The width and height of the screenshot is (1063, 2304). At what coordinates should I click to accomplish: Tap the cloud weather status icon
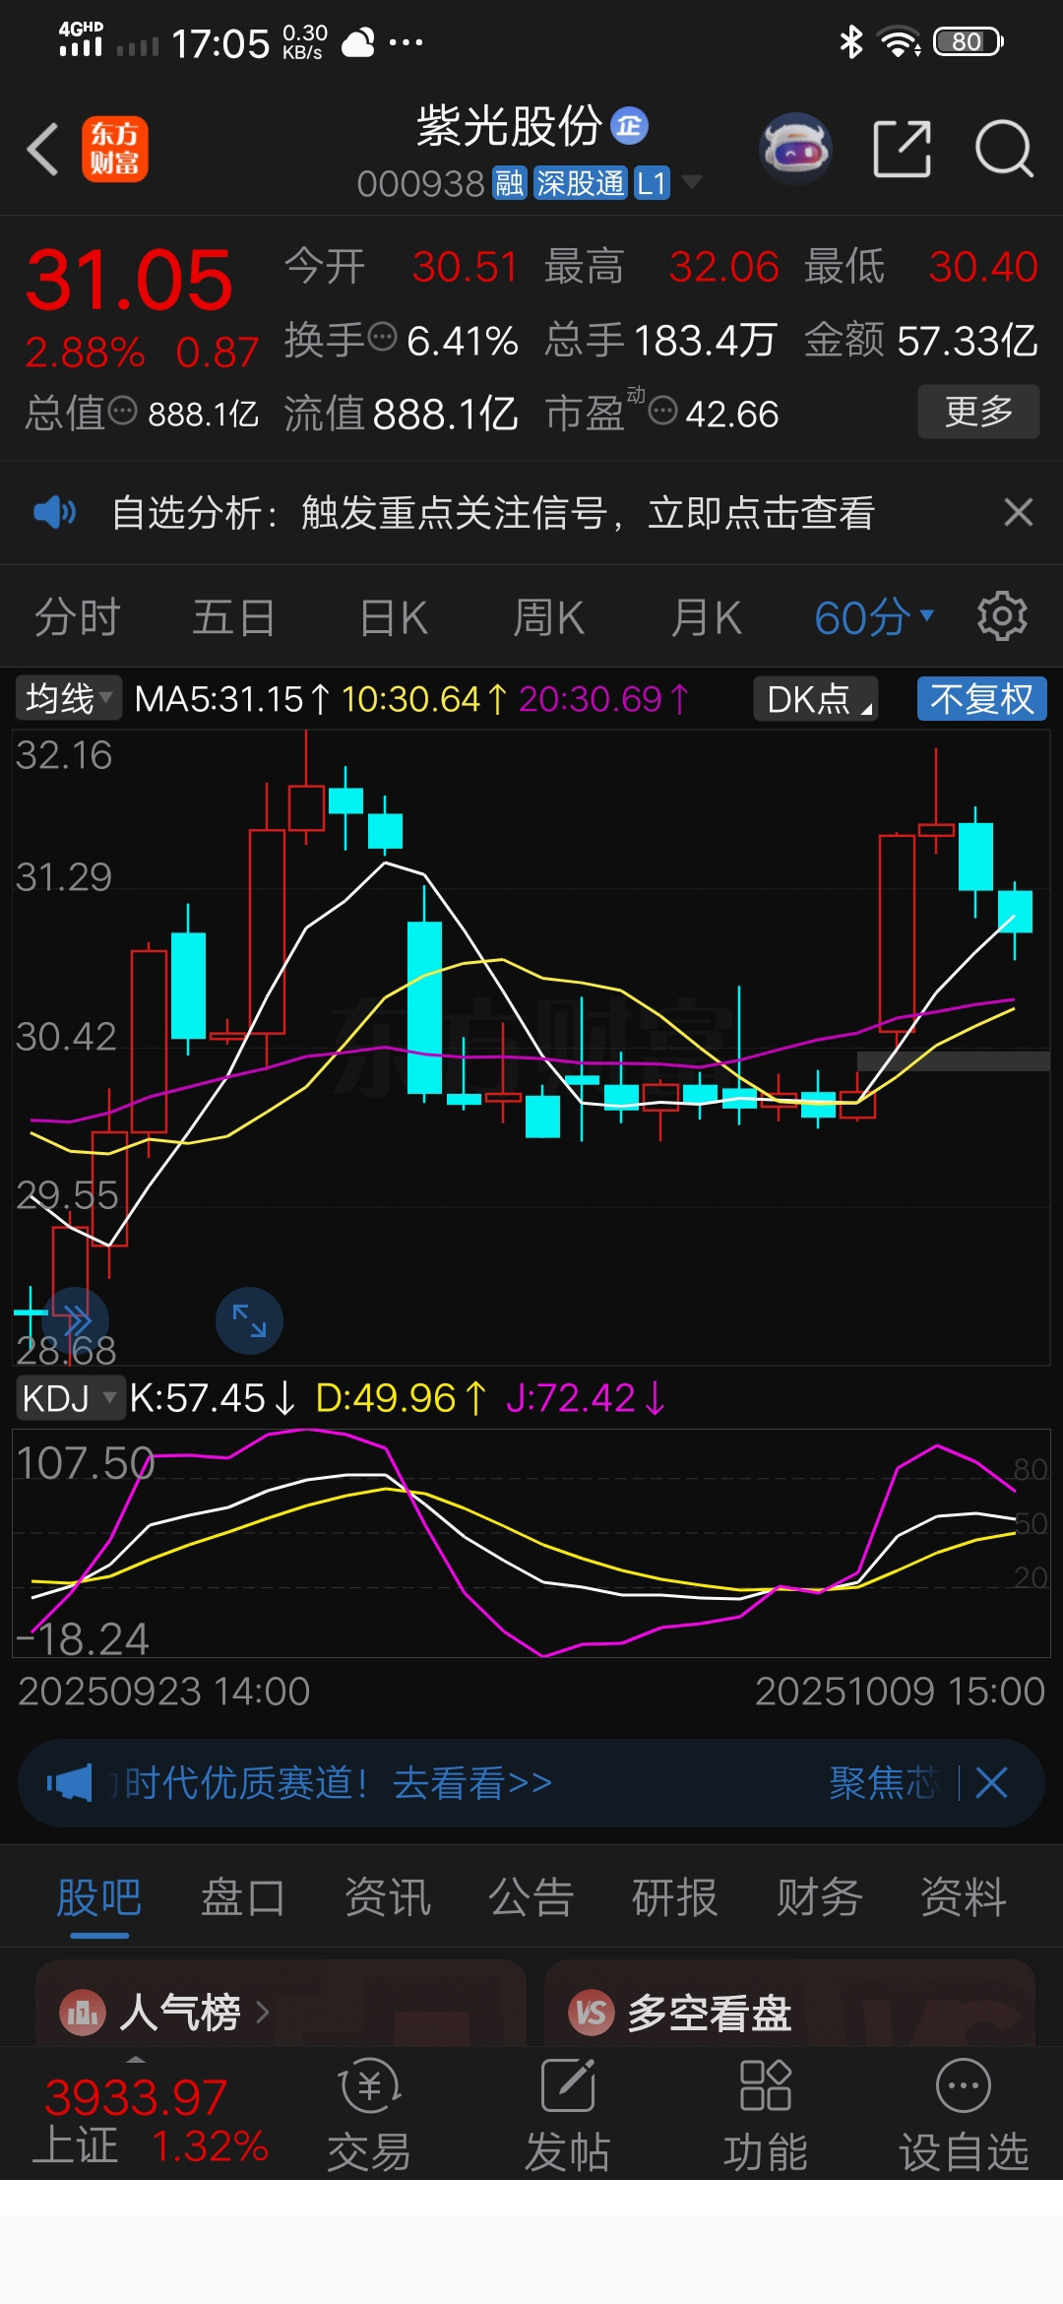(x=358, y=42)
